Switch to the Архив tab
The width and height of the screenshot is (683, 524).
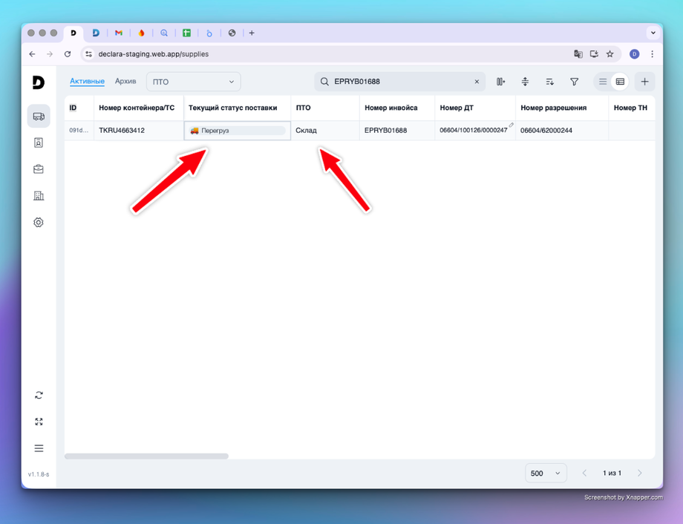(x=125, y=81)
